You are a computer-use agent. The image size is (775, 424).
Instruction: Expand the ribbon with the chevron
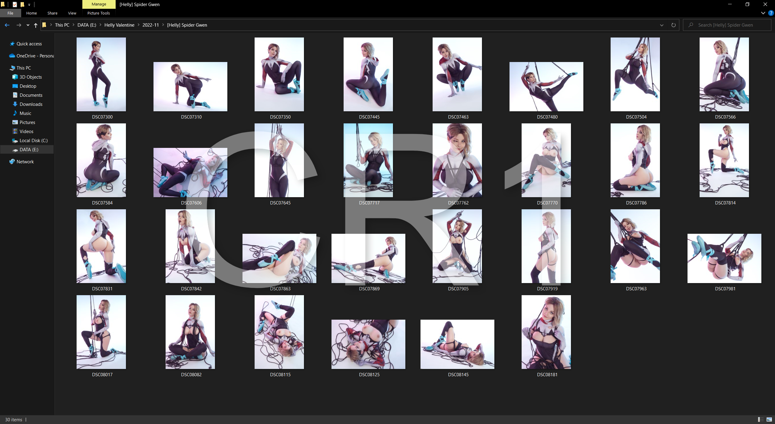(x=763, y=13)
